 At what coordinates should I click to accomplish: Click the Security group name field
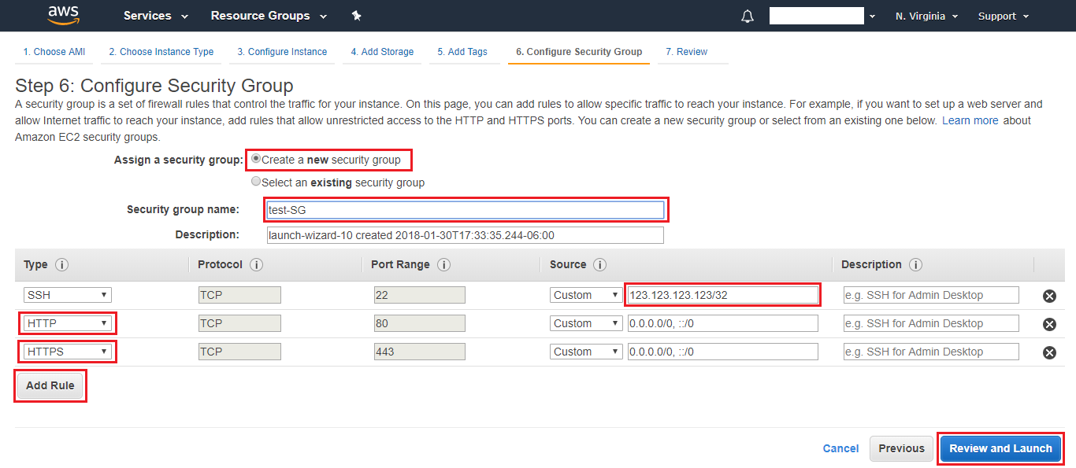[466, 210]
